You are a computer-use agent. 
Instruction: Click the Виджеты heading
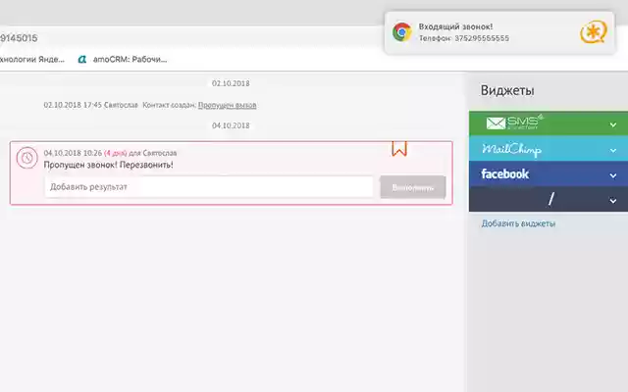[x=507, y=90]
